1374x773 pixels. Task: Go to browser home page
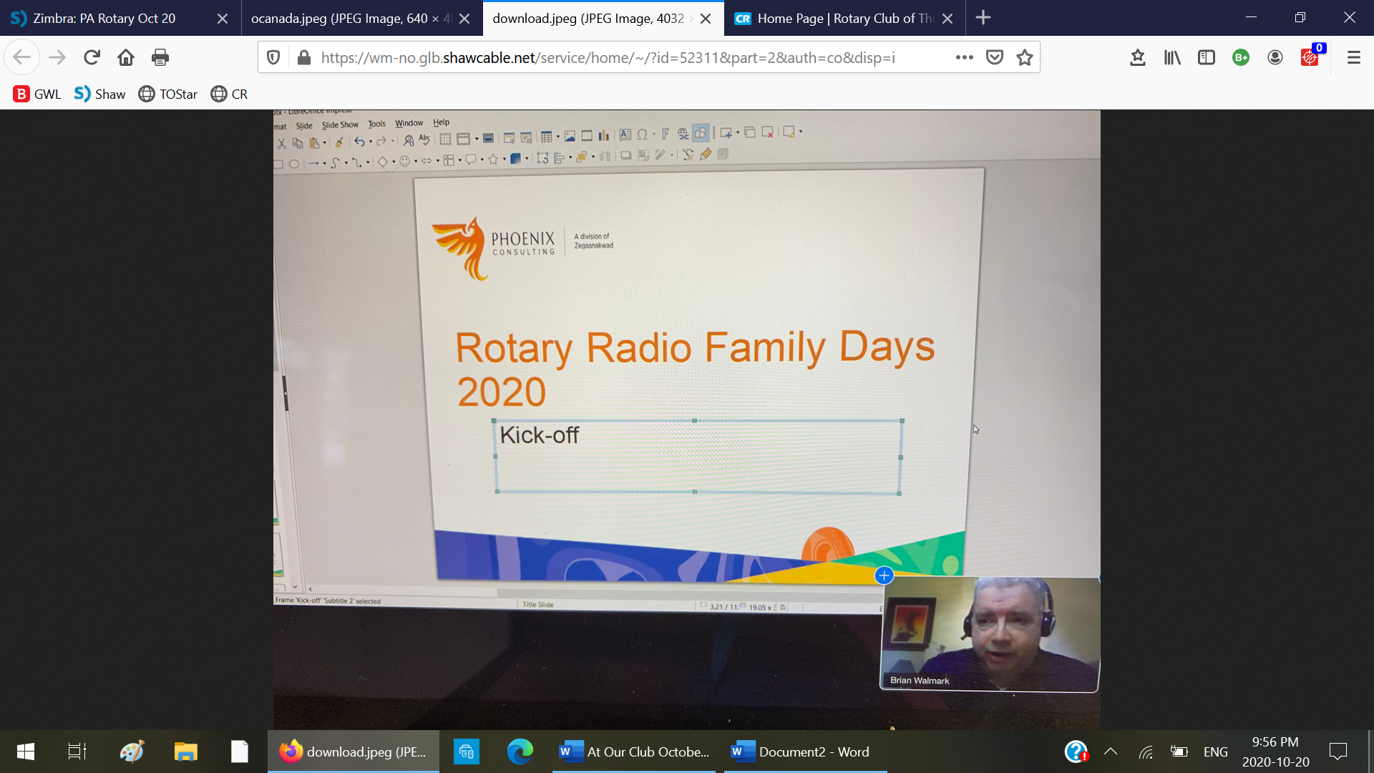point(126,57)
